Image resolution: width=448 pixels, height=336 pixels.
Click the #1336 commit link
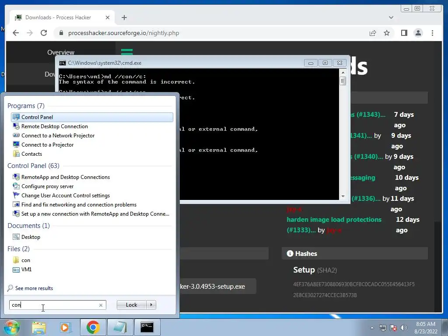pyautogui.click(x=366, y=199)
